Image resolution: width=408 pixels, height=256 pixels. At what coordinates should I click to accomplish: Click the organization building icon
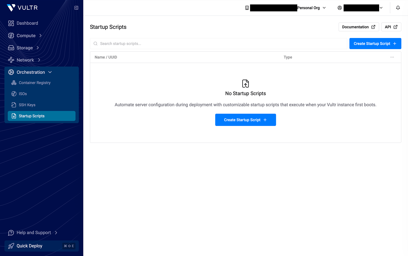tap(247, 8)
